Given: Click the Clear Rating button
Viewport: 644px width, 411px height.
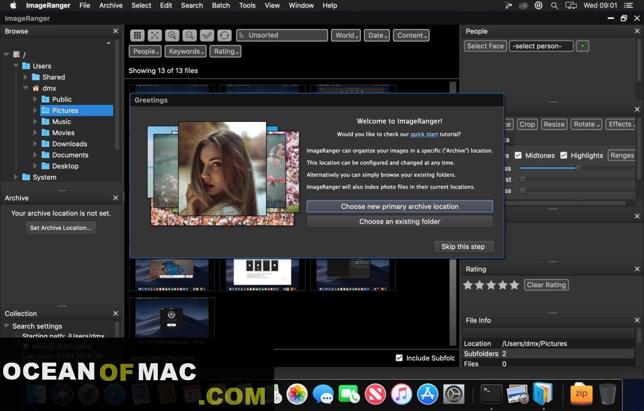Looking at the screenshot, I should [547, 285].
